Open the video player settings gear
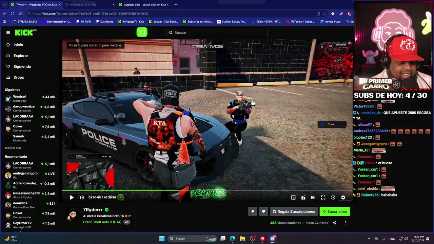Screen dimensions: 434x244 click(x=343, y=198)
